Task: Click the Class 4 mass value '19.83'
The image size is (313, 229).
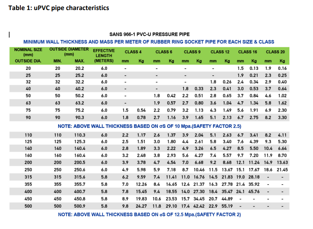Action: [141, 199]
